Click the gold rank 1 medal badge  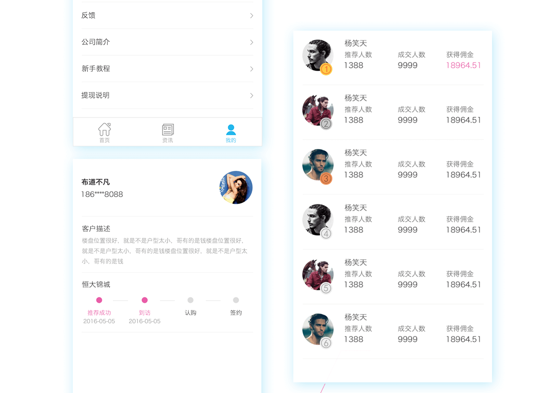(x=326, y=69)
